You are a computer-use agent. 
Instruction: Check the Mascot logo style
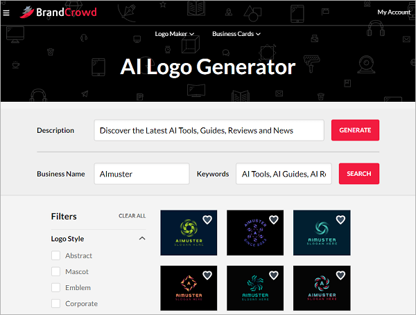(x=55, y=271)
